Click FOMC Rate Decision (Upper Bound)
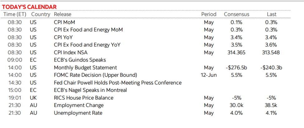Viewport: 304px width, 128px height. tap(95, 75)
